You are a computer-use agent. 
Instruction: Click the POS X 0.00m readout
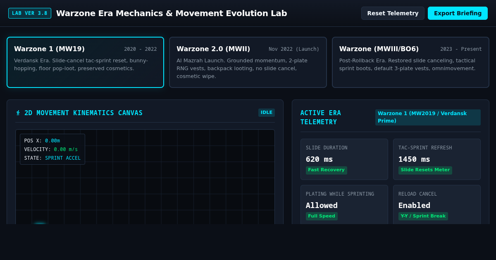point(42,141)
